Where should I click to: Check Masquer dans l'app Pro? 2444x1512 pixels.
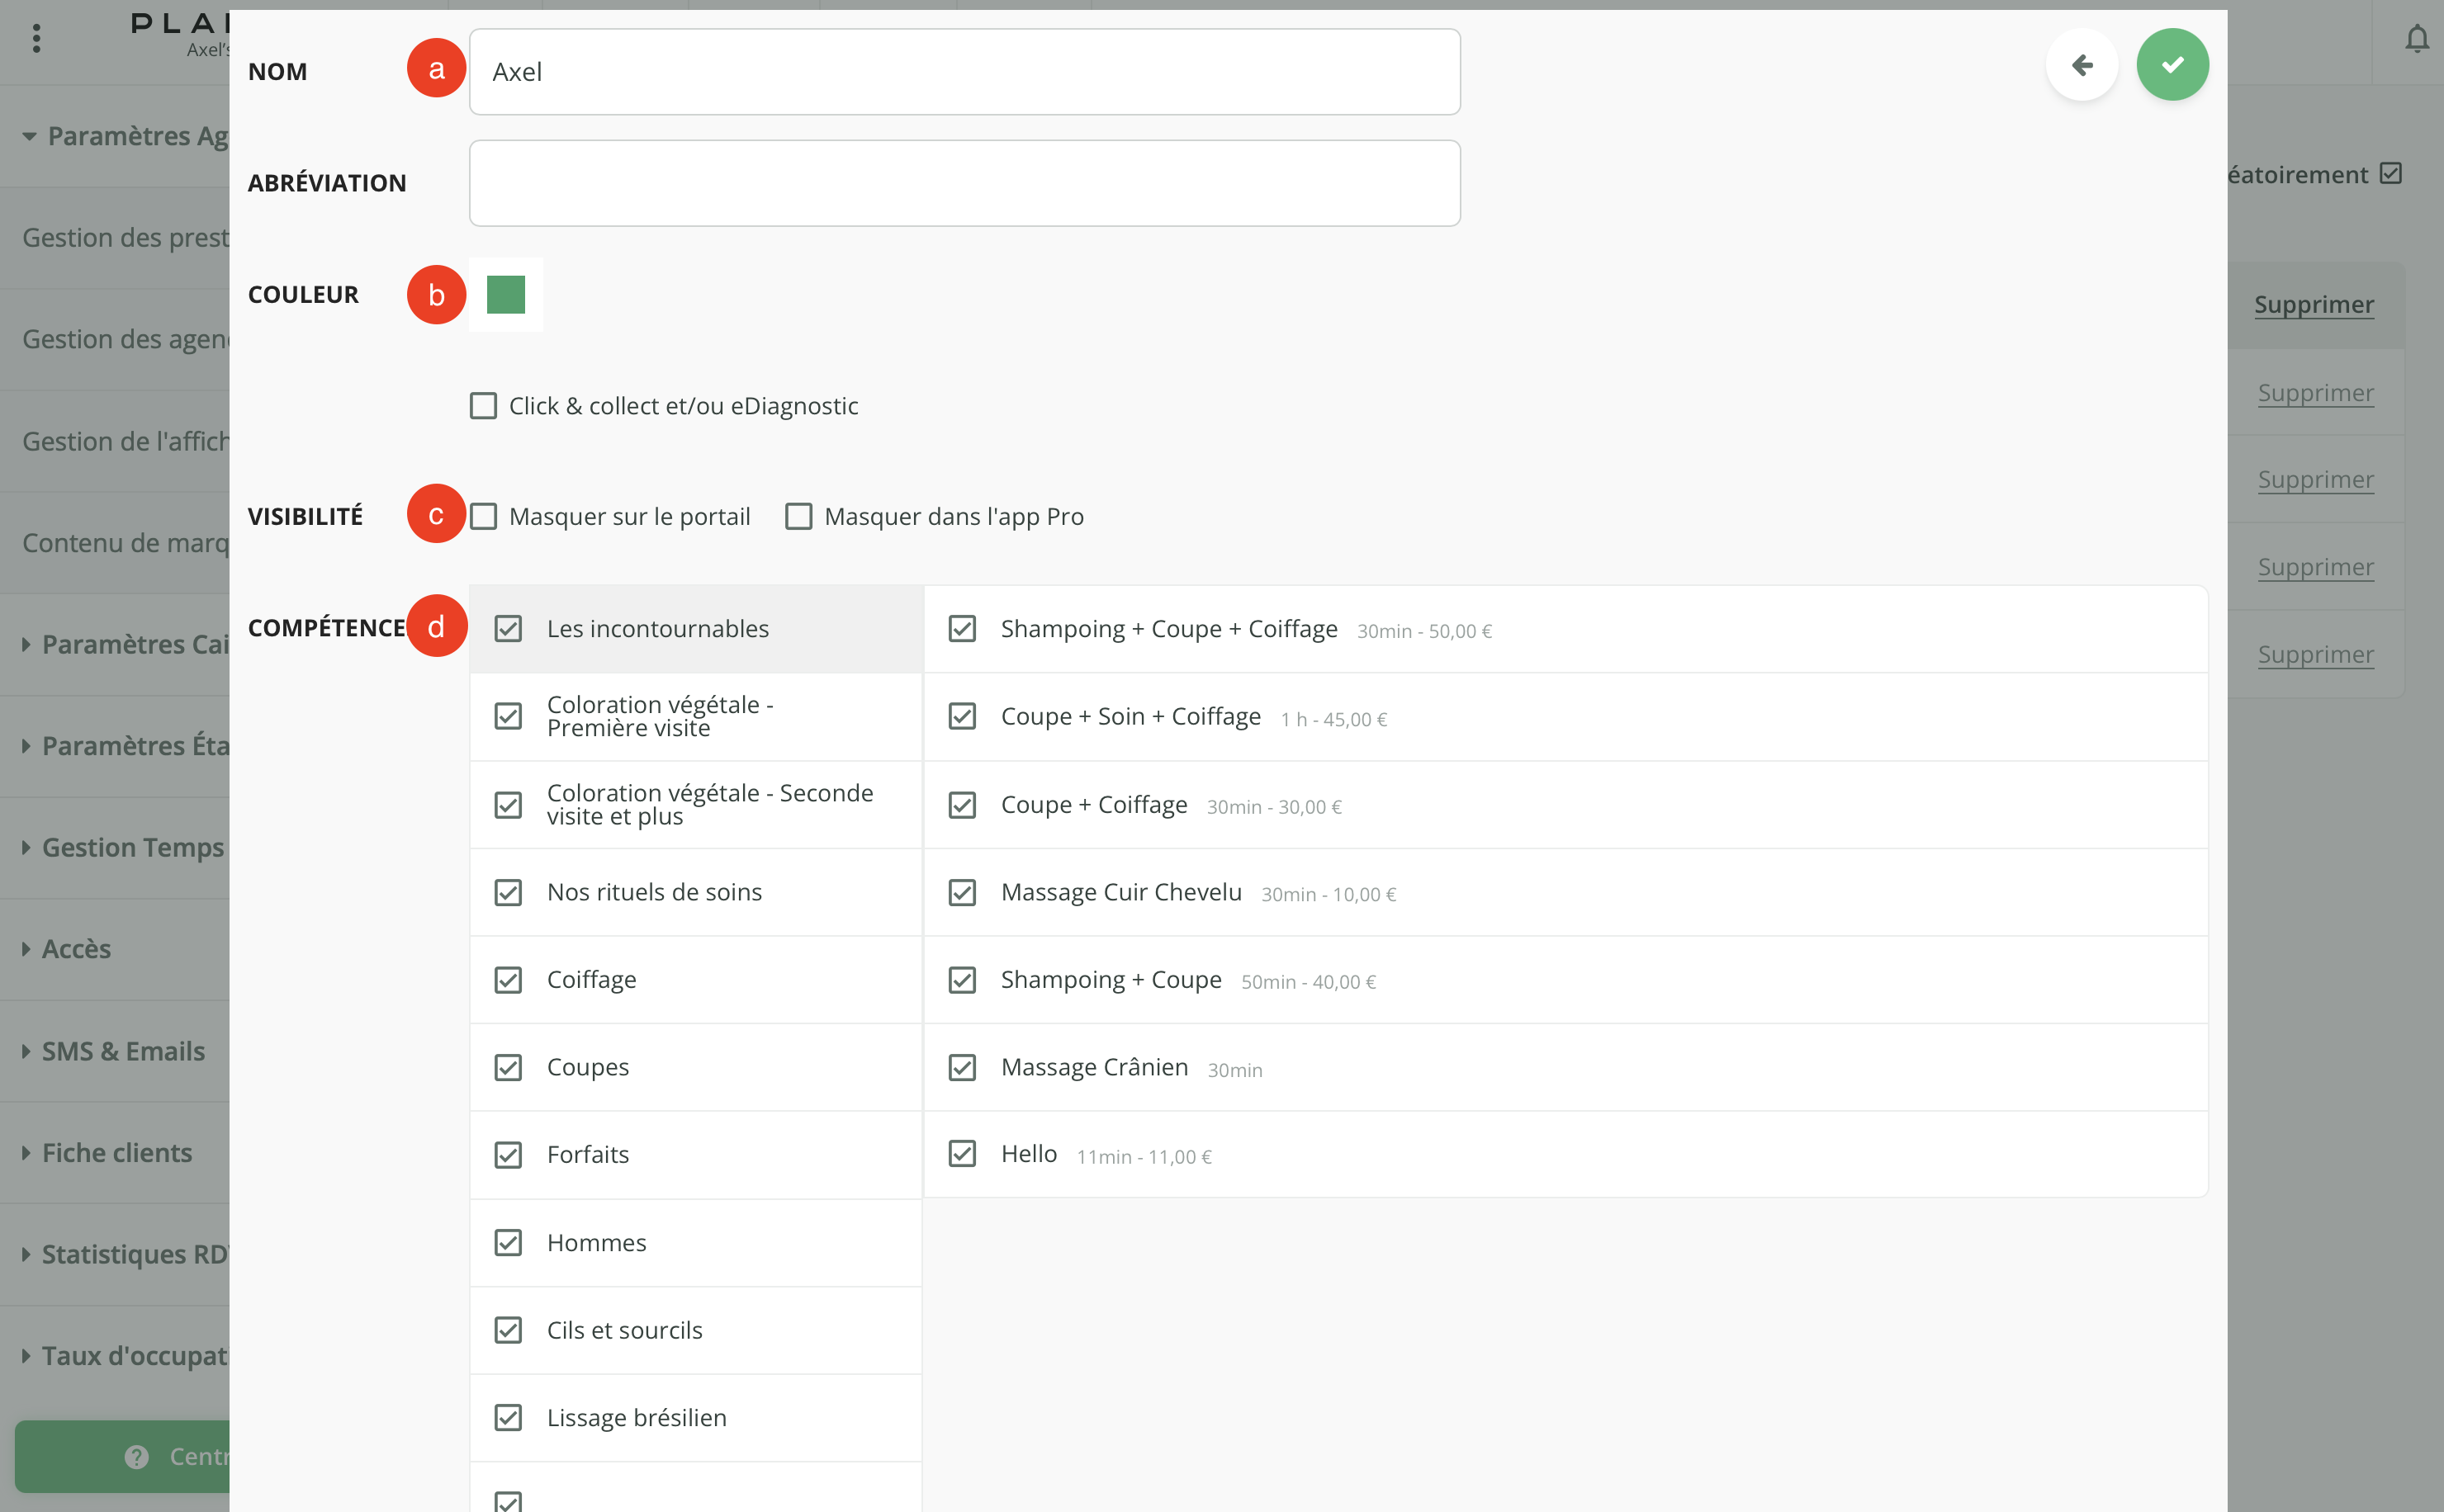(x=798, y=516)
